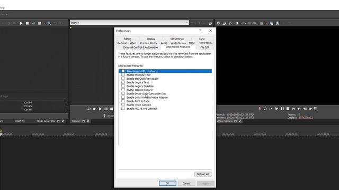Open the VST Effects tab
Screen dimensions: 339x190
206,43
